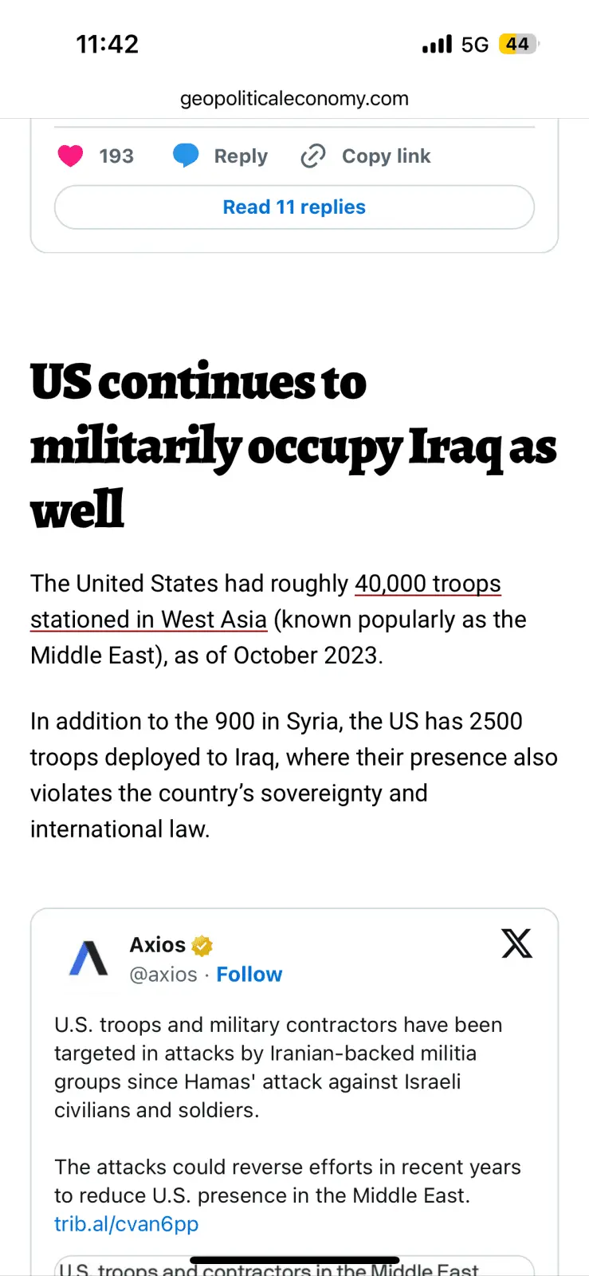Tap the pink heart like icon
This screenshot has width=589, height=1276.
pyautogui.click(x=70, y=156)
